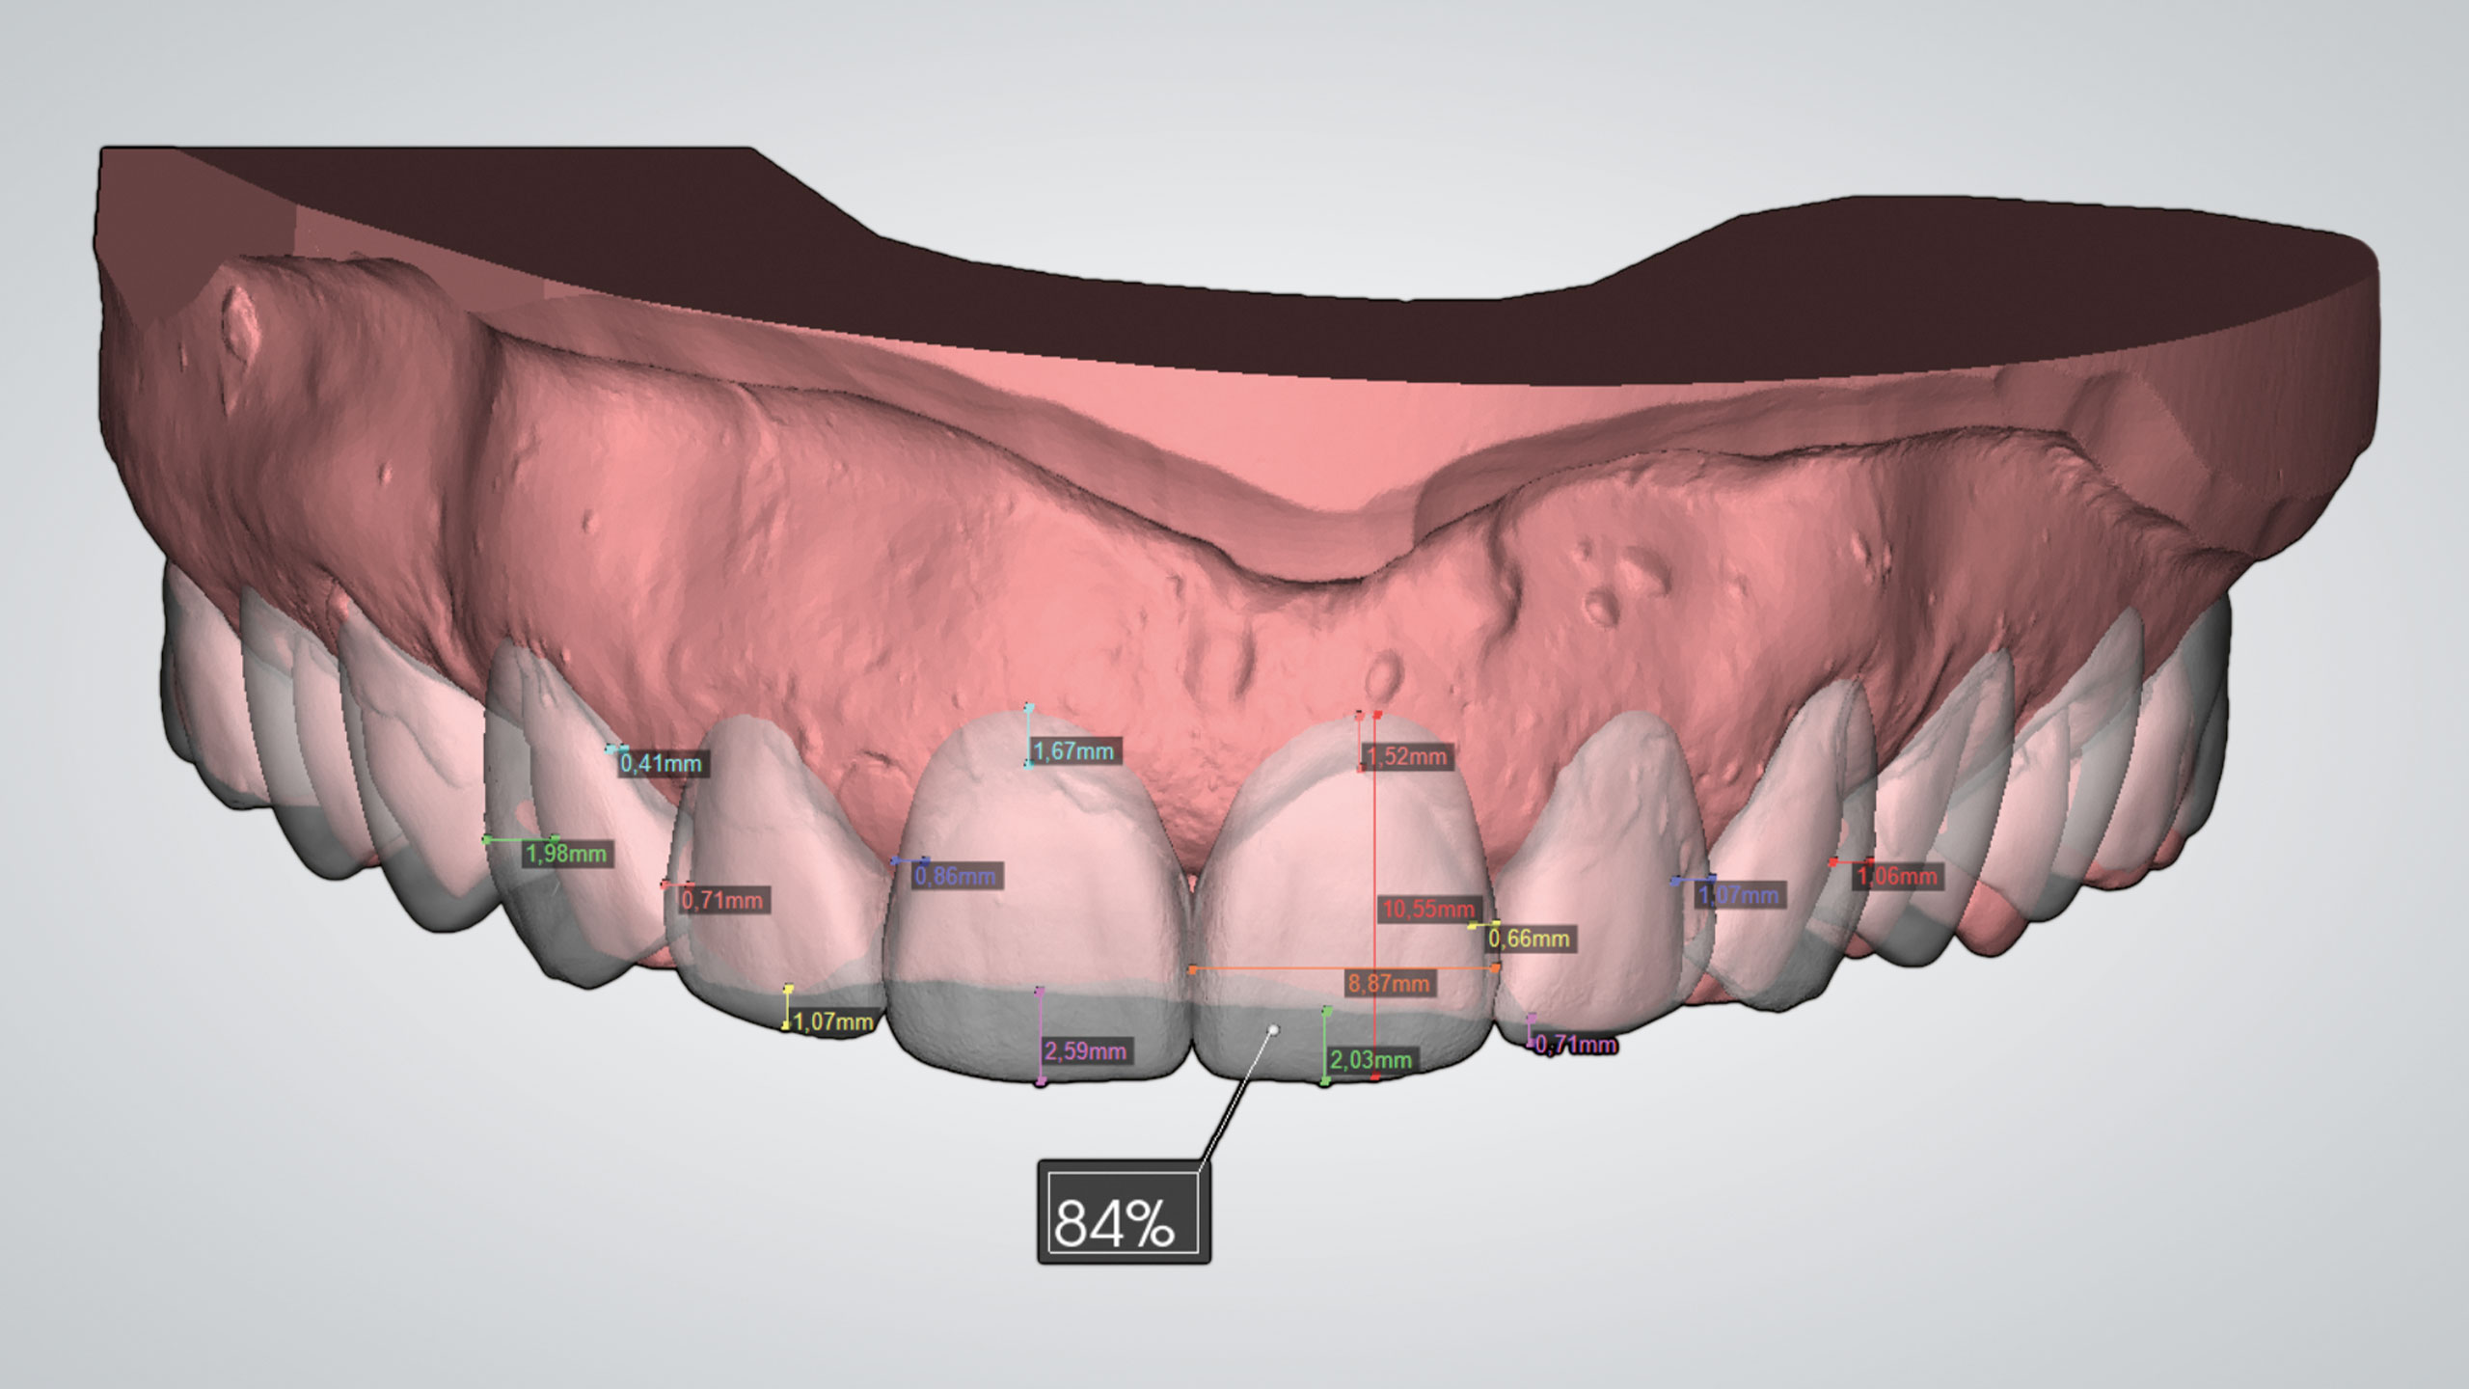This screenshot has width=2469, height=1389.
Task: Select the 1,98mm green measurement label
Action: click(566, 854)
